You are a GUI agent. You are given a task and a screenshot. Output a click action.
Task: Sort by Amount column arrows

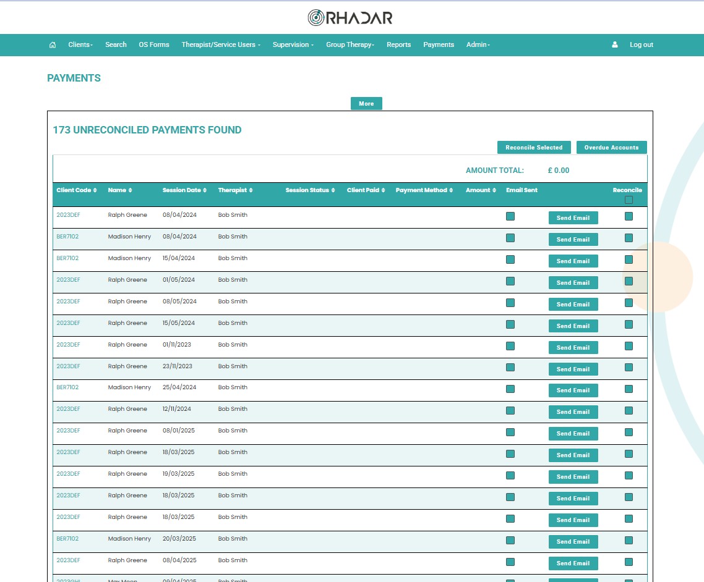pyautogui.click(x=494, y=190)
